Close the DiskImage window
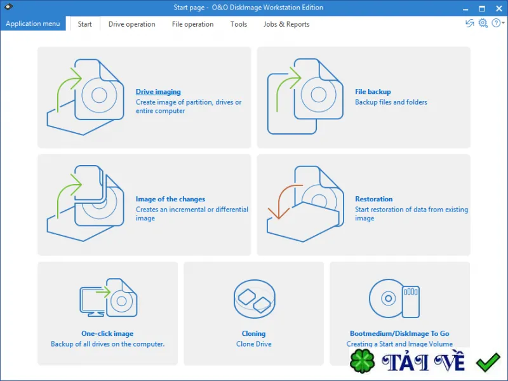The height and width of the screenshot is (381, 508). pos(499,8)
